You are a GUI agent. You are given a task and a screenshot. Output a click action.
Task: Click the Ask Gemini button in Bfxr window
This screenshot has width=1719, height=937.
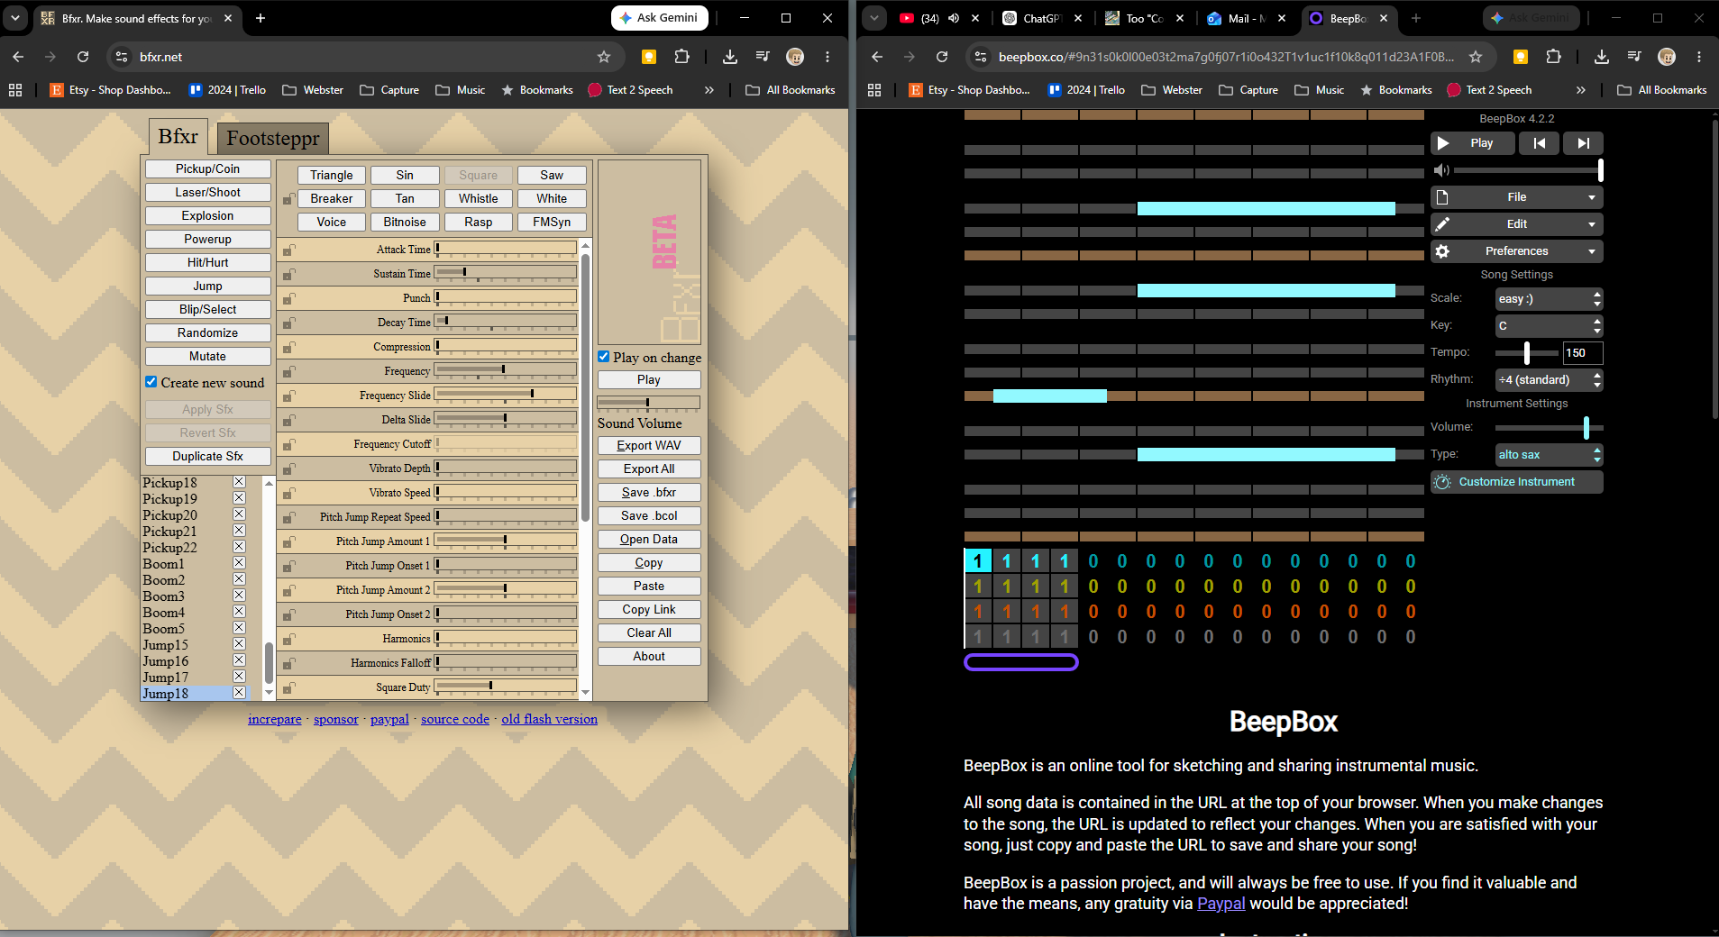659,18
